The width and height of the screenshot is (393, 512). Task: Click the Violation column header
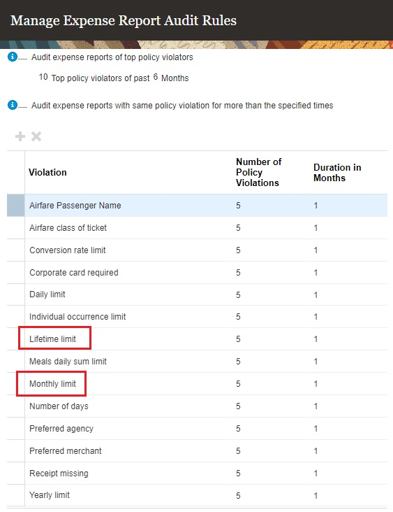tap(47, 172)
